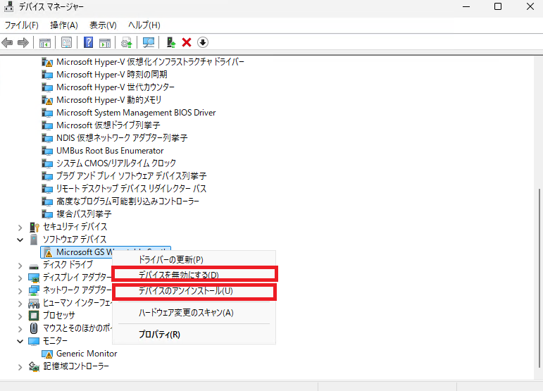Viewport: 543px width, 391px height.
Task: Click the Enable device green arrow icon
Action: click(x=171, y=42)
